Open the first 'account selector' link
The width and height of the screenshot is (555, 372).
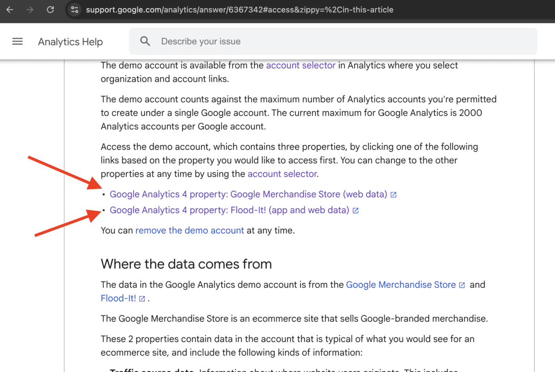click(x=301, y=65)
